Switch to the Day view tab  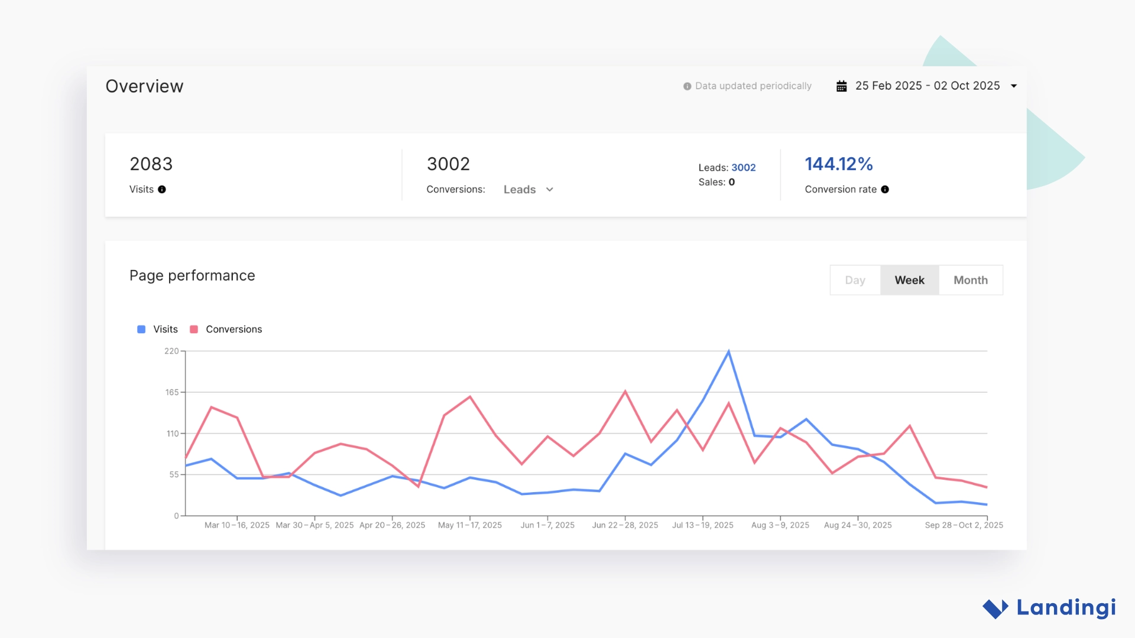(855, 280)
